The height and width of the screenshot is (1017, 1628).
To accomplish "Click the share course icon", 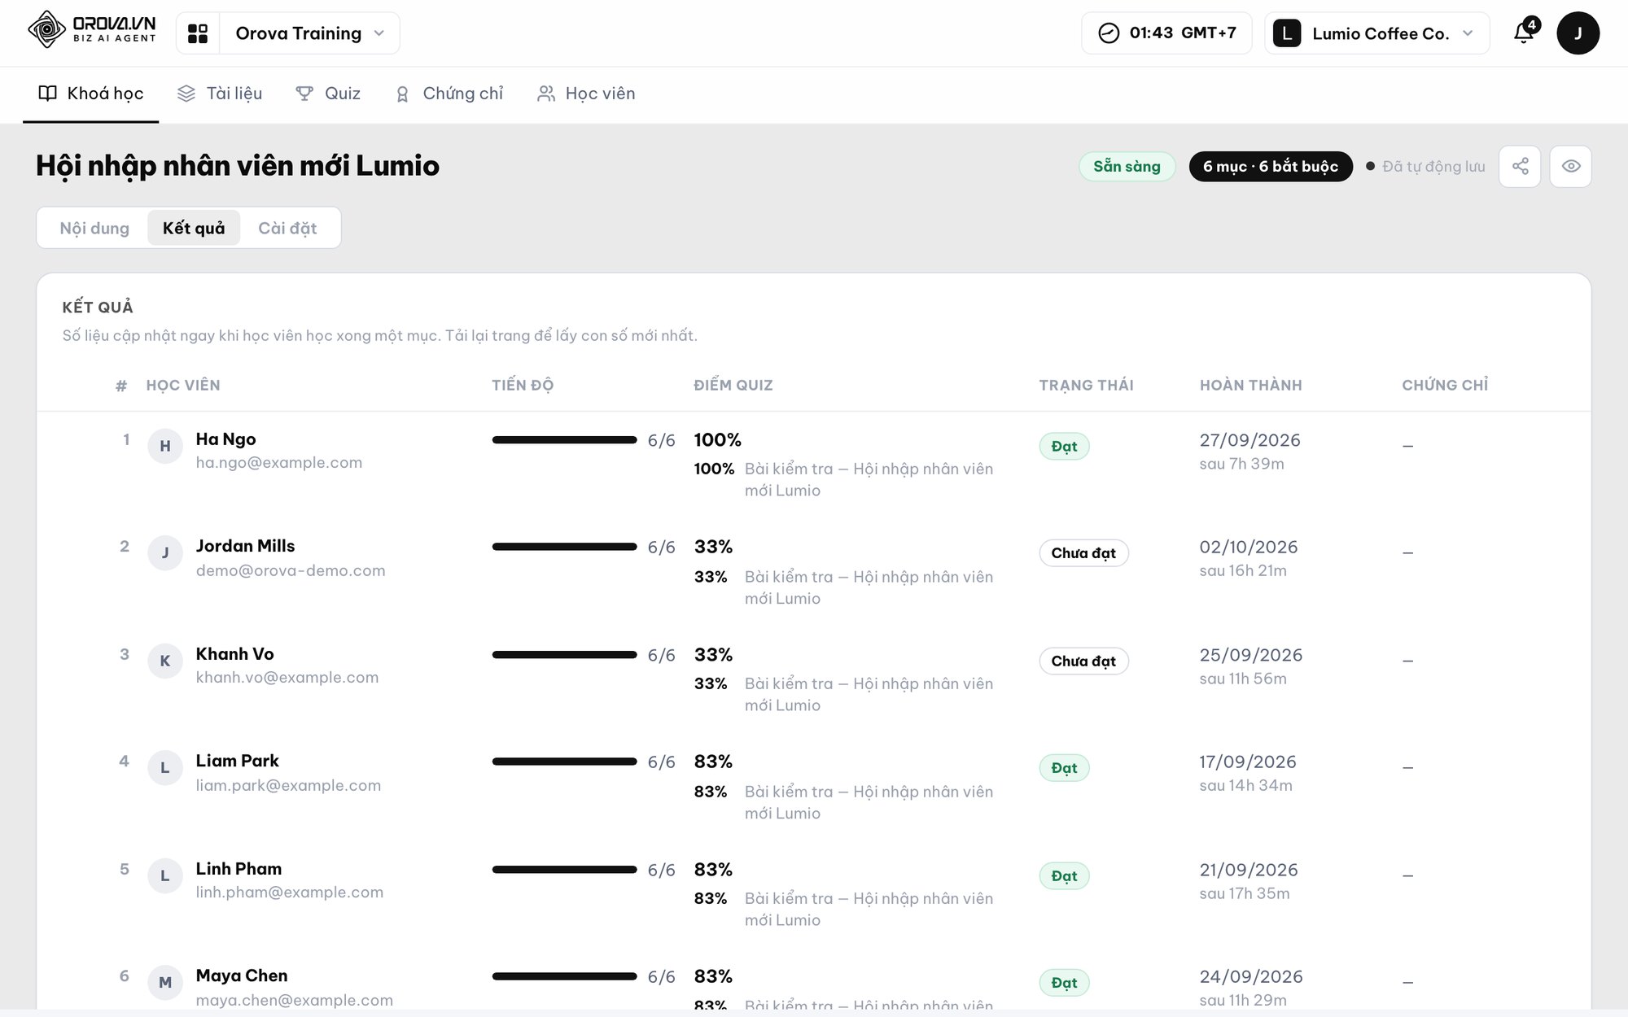I will [x=1520, y=166].
